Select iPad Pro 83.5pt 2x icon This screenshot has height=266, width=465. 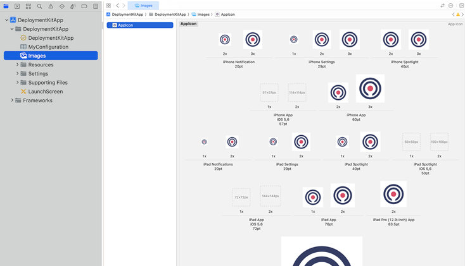(x=393, y=194)
